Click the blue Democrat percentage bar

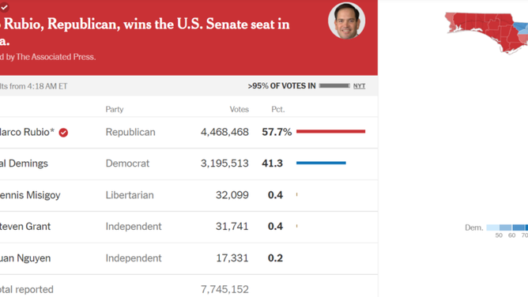[321, 163]
